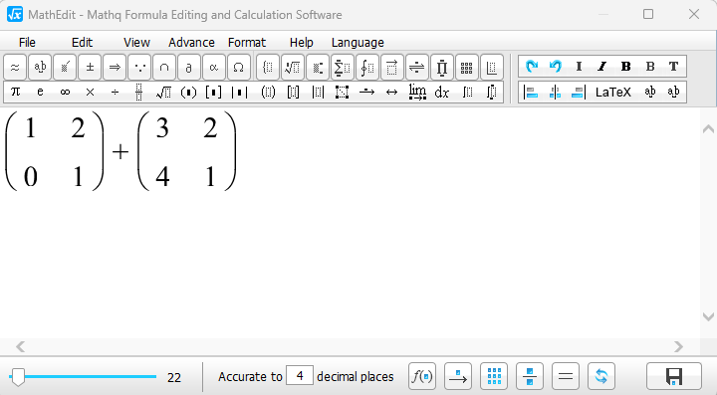Click the blue matrix grid calculation button

tap(494, 377)
